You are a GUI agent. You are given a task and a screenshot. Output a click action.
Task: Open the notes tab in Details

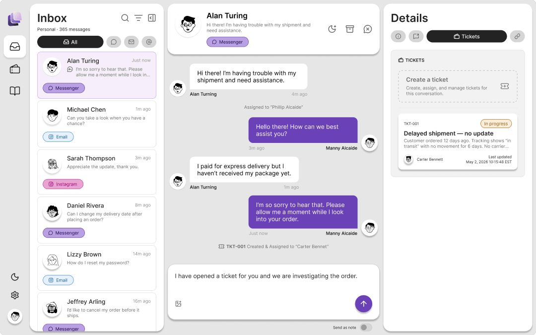click(416, 36)
